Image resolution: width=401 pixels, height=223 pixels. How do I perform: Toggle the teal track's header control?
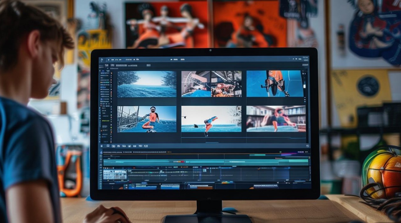coord(101,162)
